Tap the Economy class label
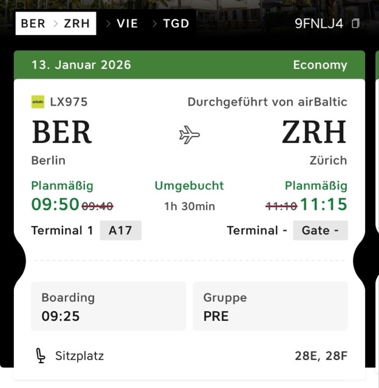Image resolution: width=379 pixels, height=388 pixels. 320,65
